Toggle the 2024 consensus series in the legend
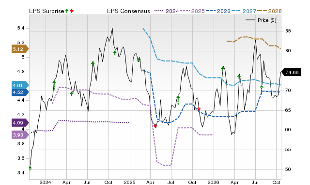 coord(167,11)
